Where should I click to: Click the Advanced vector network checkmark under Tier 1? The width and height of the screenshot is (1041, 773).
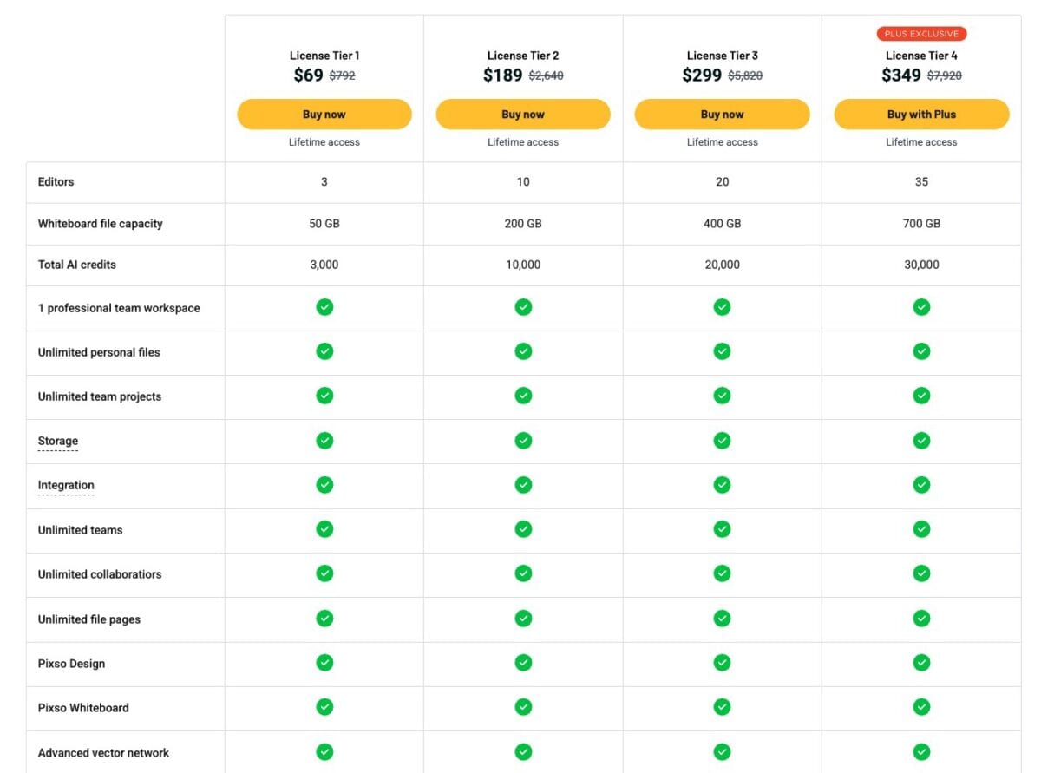click(324, 752)
